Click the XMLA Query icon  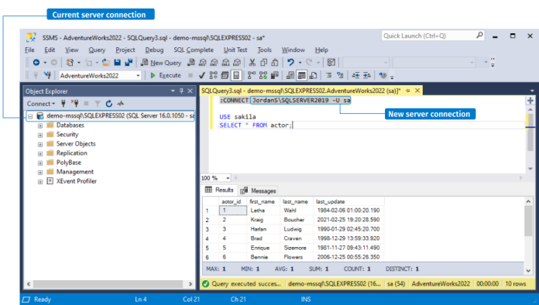225,63
